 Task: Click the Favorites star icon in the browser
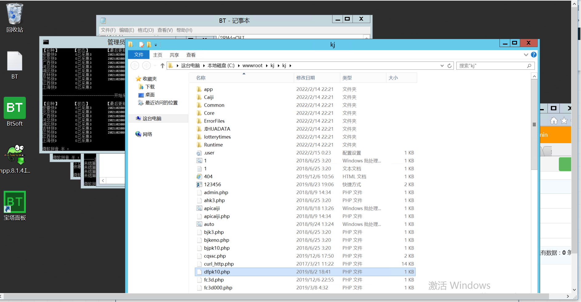pyautogui.click(x=564, y=120)
